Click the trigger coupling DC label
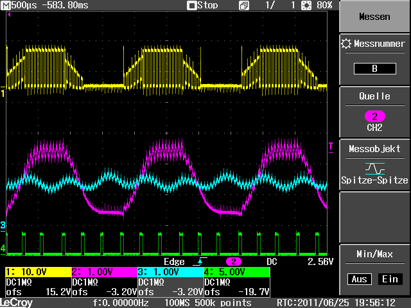The image size is (411, 308). click(x=272, y=262)
